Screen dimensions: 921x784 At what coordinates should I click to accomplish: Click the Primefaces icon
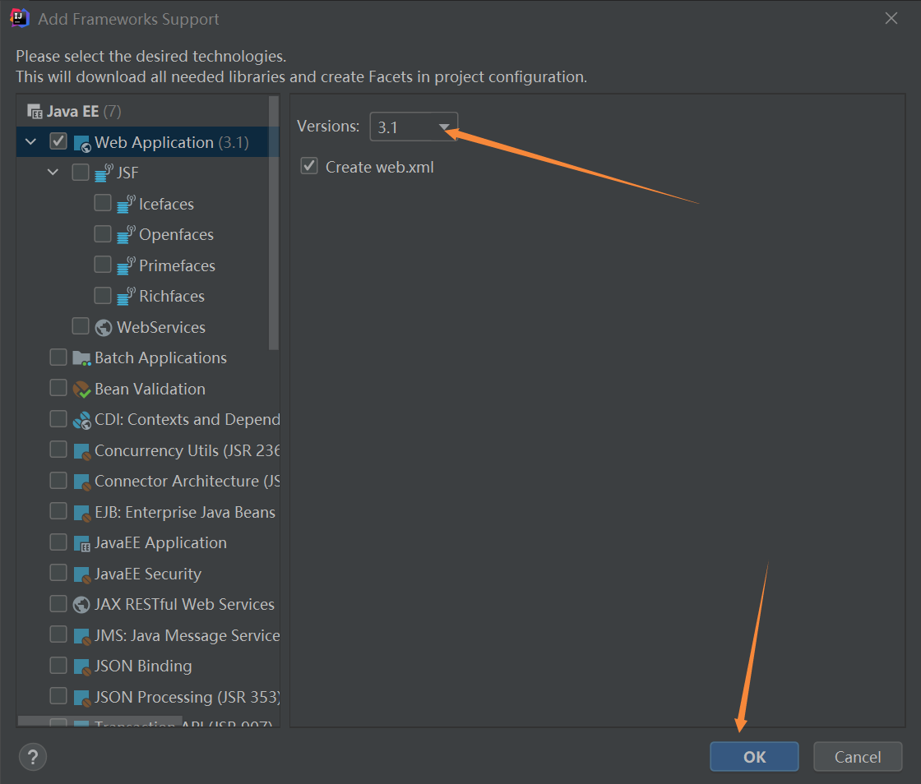point(126,265)
